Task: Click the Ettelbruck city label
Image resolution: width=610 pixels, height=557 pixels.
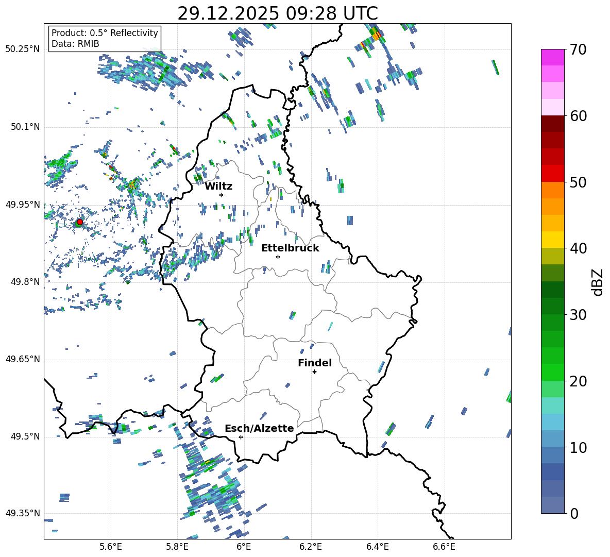Action: (290, 248)
